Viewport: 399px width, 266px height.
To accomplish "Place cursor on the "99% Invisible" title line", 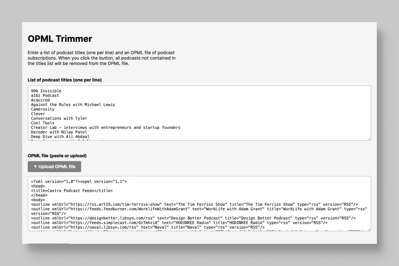I will 46,91.
